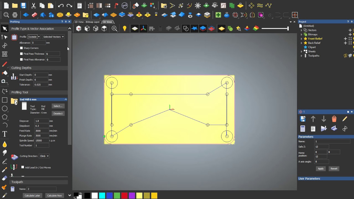Choose the Polygon drawing tool

pyautogui.click(x=5, y=117)
